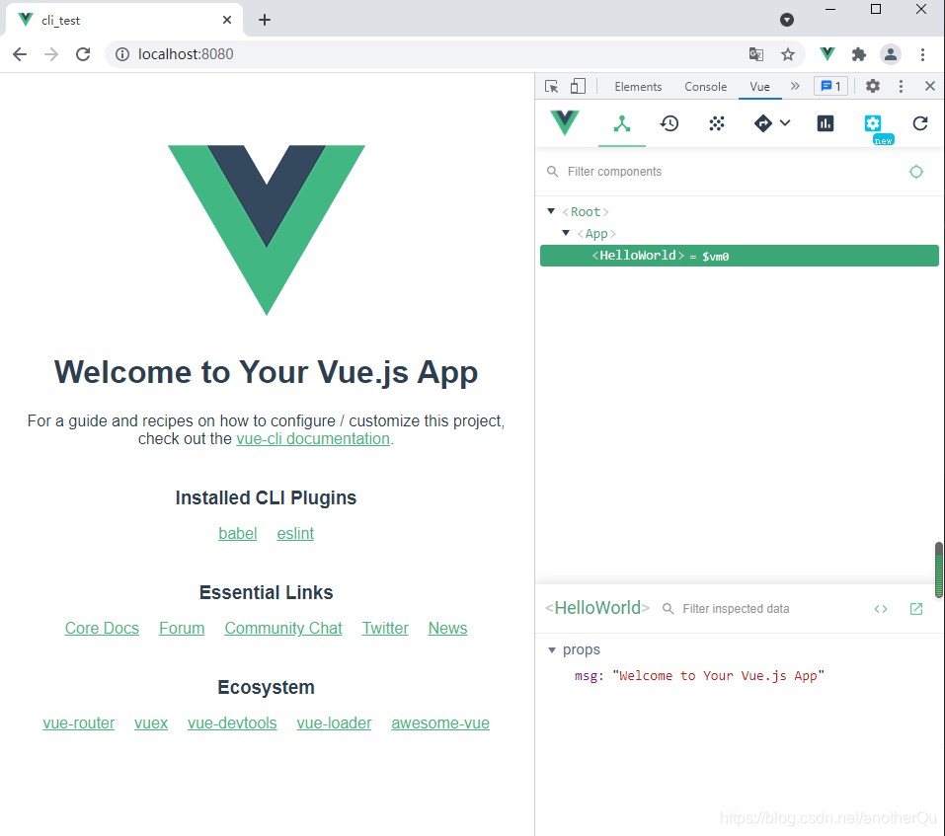Open the eslint plugin link
945x836 pixels.
coord(295,534)
